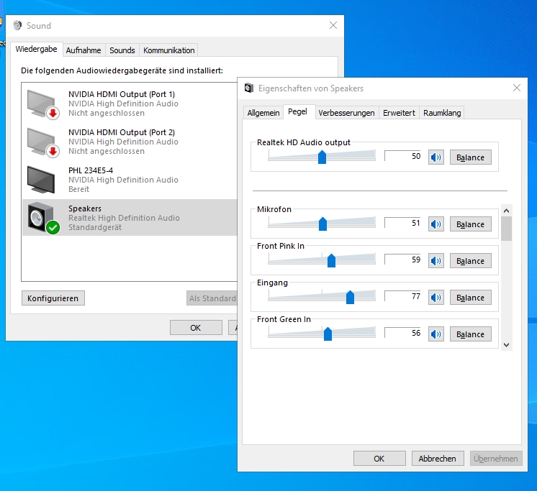Click the 'Standardgerät' status text
The image size is (537, 491).
[x=95, y=227]
